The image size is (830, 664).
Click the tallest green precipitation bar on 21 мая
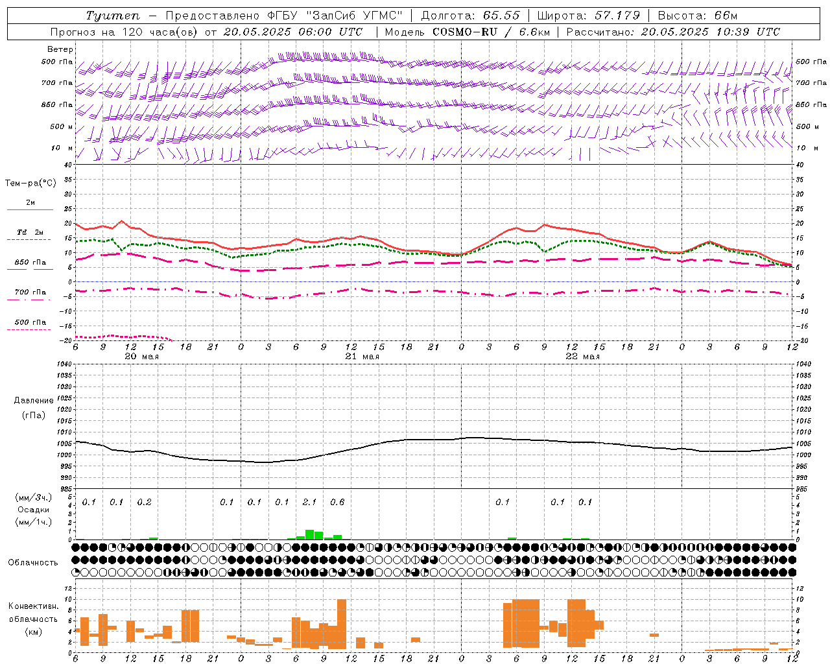[310, 534]
